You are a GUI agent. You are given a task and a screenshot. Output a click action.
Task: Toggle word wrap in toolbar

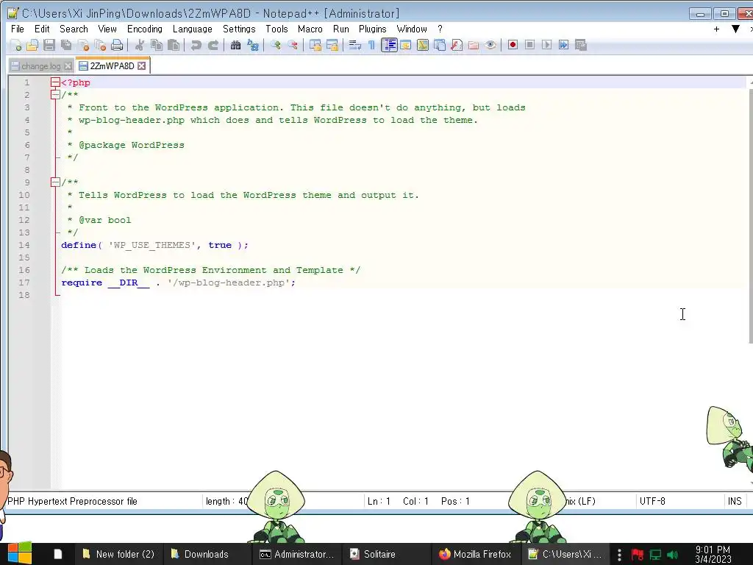coord(355,45)
